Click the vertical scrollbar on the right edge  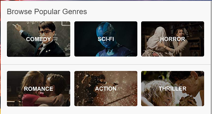coord(211,57)
